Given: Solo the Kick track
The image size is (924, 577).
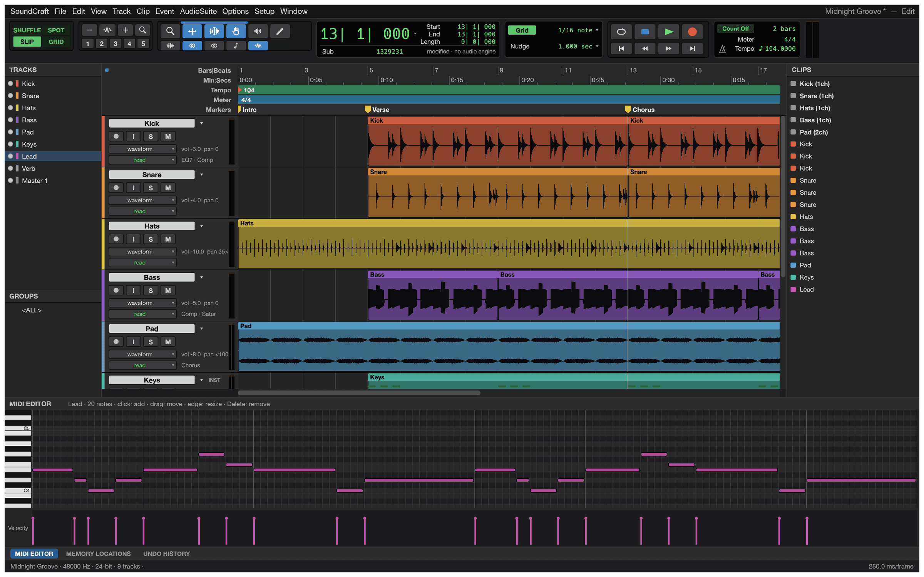Looking at the screenshot, I should 151,137.
